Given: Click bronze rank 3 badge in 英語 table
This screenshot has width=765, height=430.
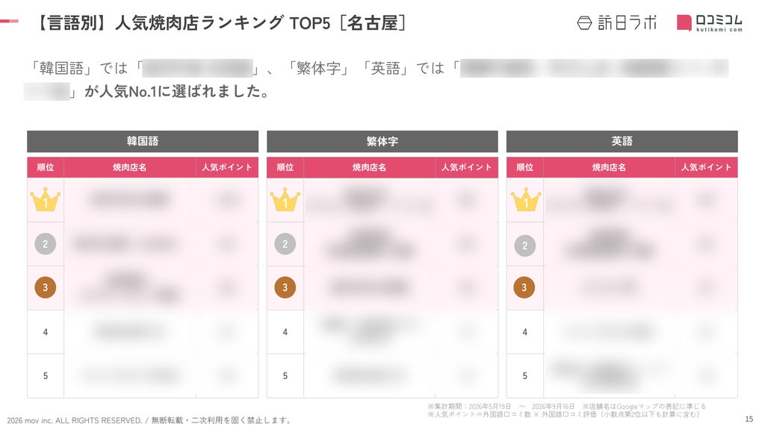Looking at the screenshot, I should point(524,287).
